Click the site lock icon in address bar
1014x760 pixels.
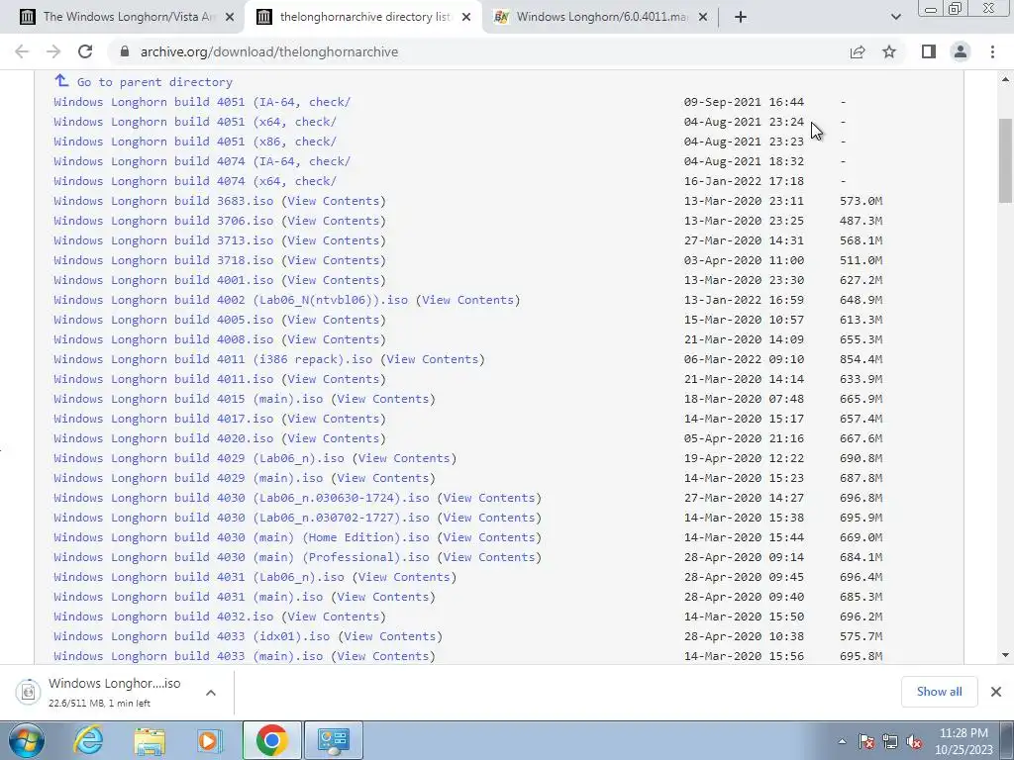pyautogui.click(x=125, y=51)
